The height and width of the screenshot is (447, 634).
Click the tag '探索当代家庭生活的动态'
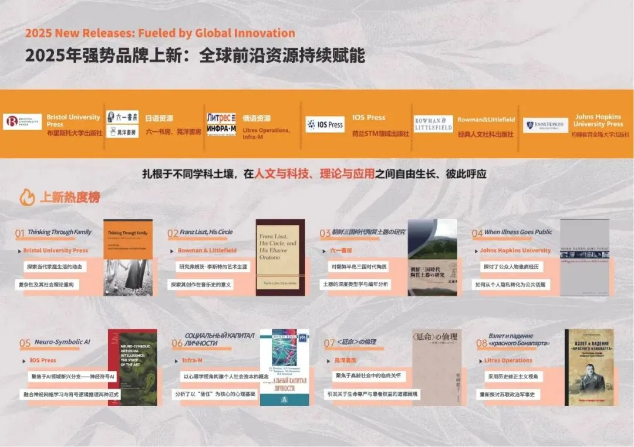coord(55,267)
